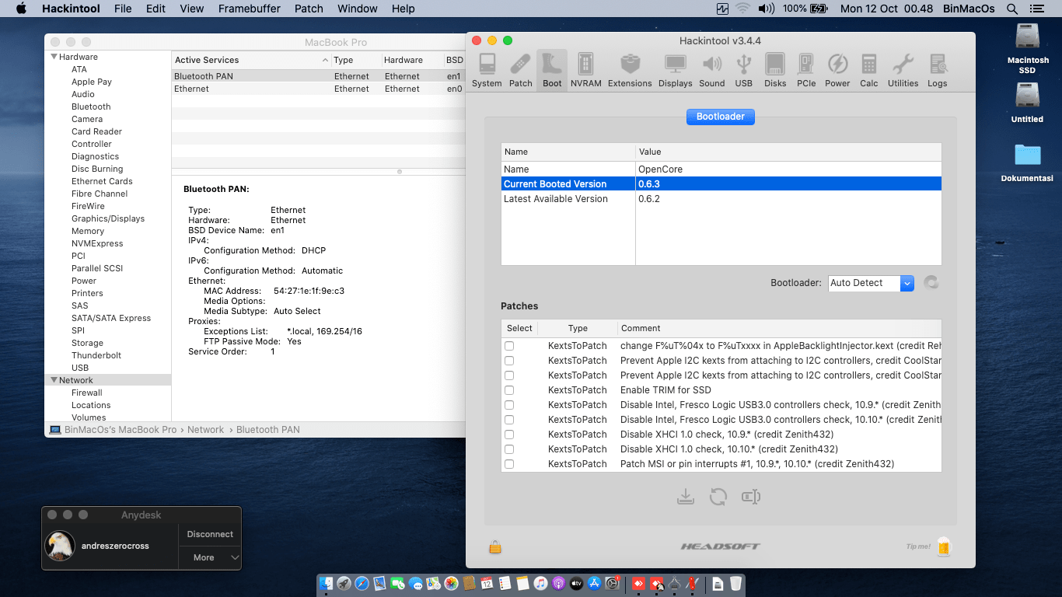
Task: Click the refresh patches icon
Action: [718, 497]
